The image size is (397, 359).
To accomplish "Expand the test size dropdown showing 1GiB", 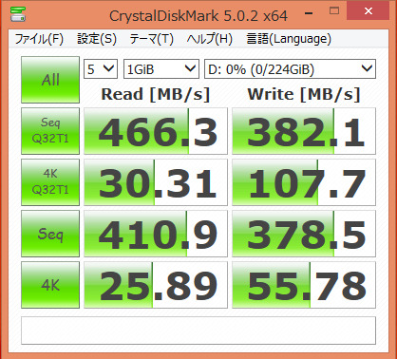I will click(161, 68).
